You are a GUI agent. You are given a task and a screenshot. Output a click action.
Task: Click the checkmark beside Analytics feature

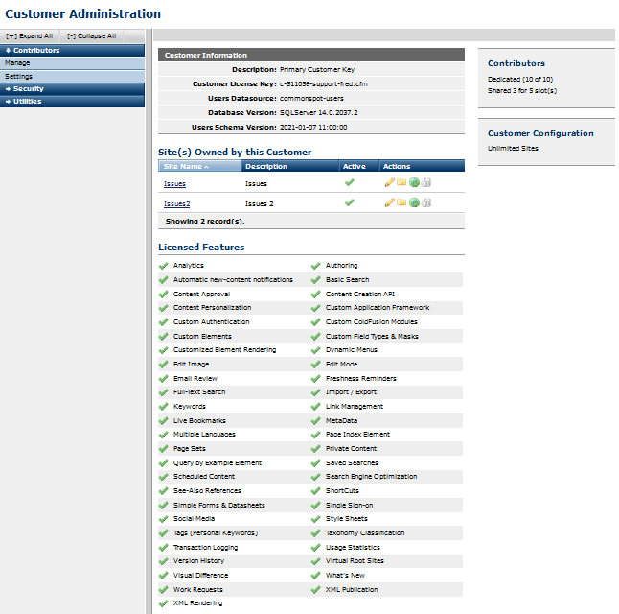pyautogui.click(x=164, y=266)
